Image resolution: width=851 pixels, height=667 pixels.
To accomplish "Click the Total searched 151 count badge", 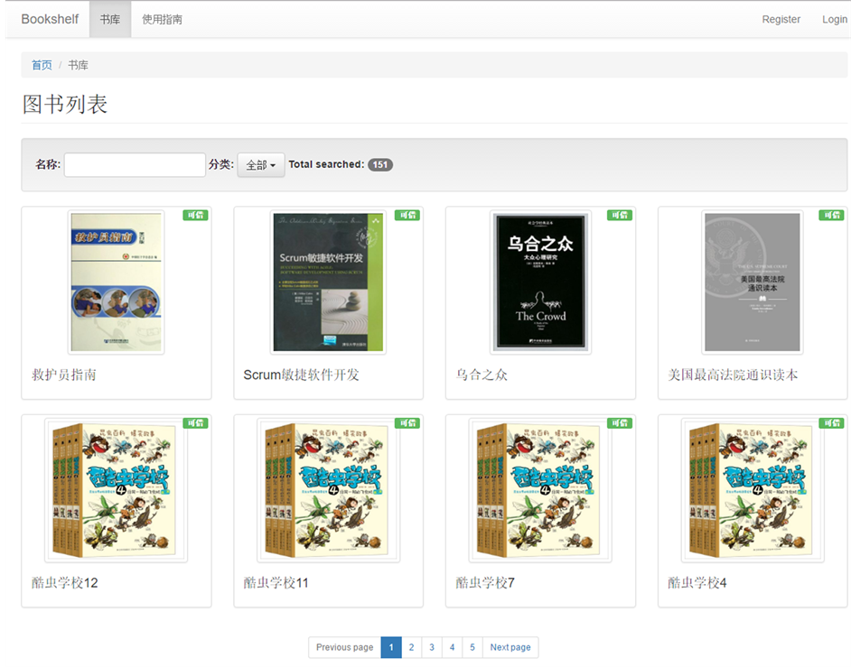I will [x=380, y=165].
